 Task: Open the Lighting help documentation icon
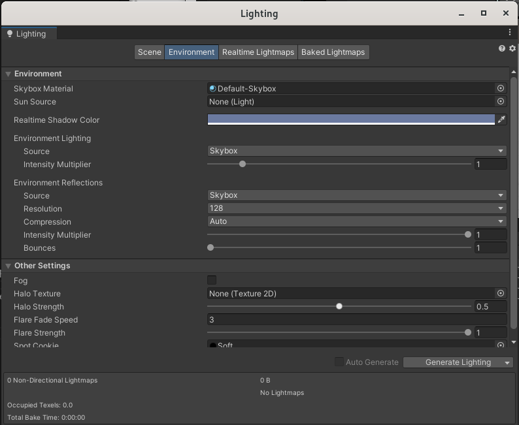pos(502,48)
